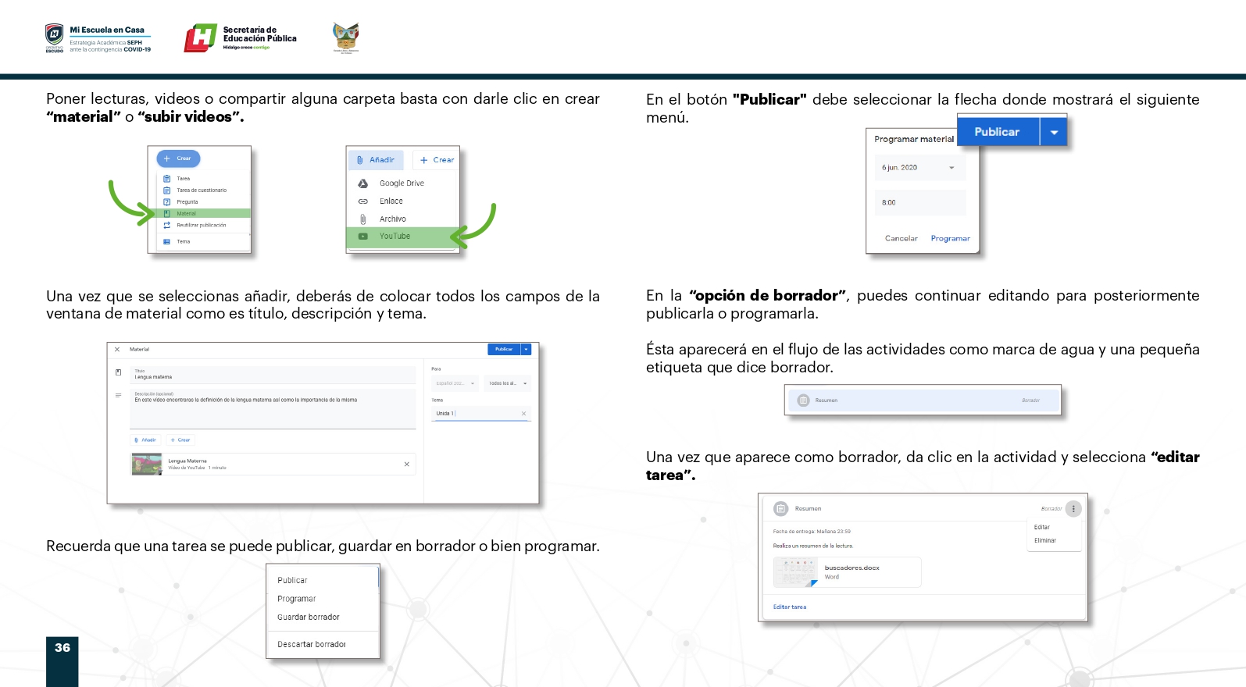This screenshot has height=687, width=1246.
Task: Select Descartar borrador from the publish menu
Action: point(311,644)
